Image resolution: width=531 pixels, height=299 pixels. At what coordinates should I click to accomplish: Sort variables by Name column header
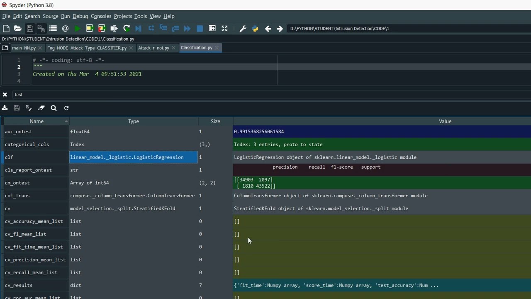36,121
